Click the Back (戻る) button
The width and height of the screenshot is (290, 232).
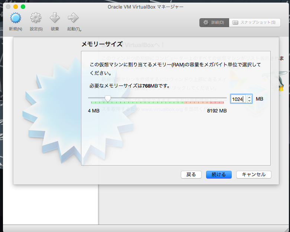tap(191, 174)
